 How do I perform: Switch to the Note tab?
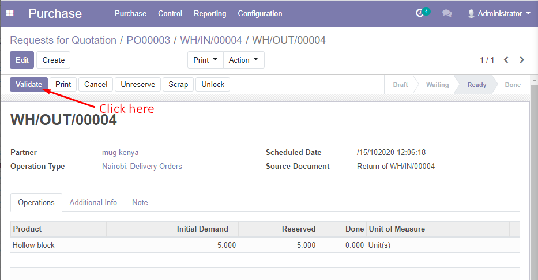pyautogui.click(x=140, y=203)
